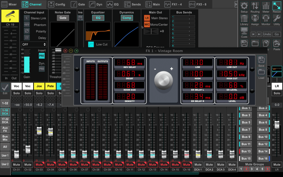Image resolution: width=283 pixels, height=177 pixels.
Task: Click the minus sign above the FX knob
Action: pos(155,69)
